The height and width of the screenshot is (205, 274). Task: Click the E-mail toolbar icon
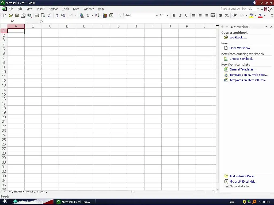[x=23, y=15]
